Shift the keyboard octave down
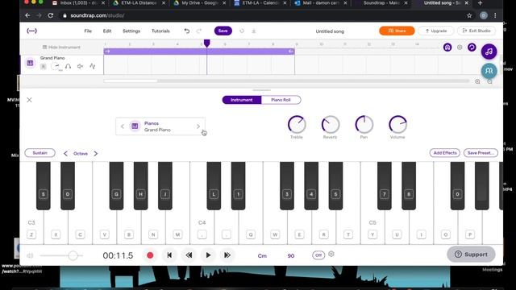516x290 pixels. tap(65, 154)
